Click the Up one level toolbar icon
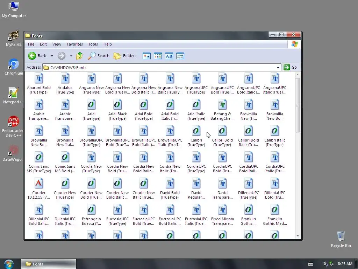Screen dimensions: 358x269 point(79,56)
